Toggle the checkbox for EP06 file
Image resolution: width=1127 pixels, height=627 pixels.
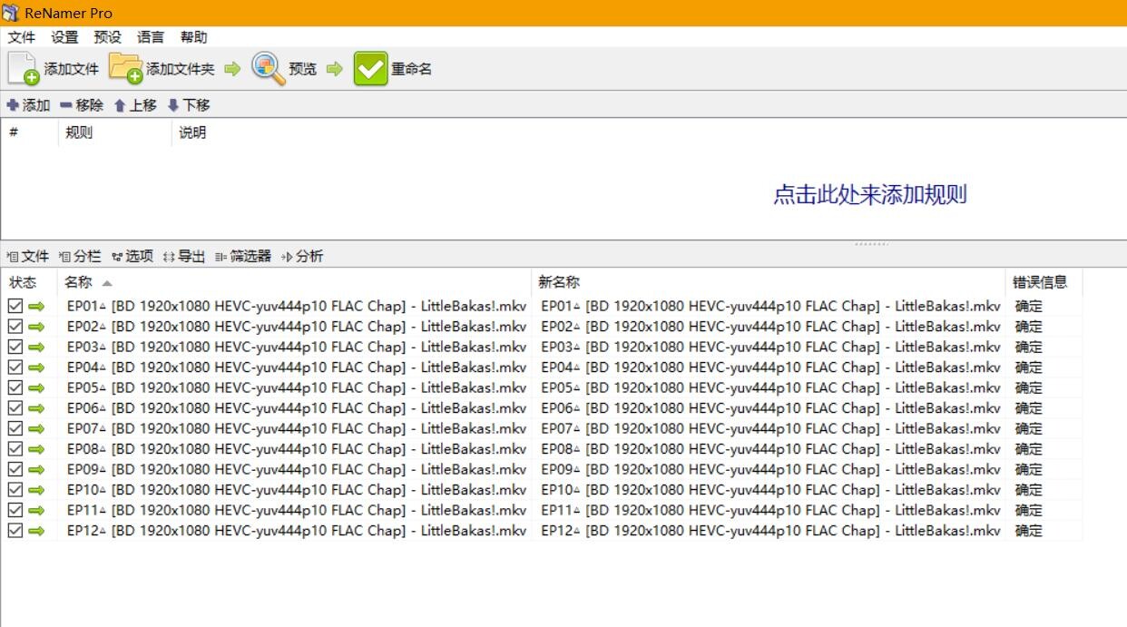coord(15,408)
